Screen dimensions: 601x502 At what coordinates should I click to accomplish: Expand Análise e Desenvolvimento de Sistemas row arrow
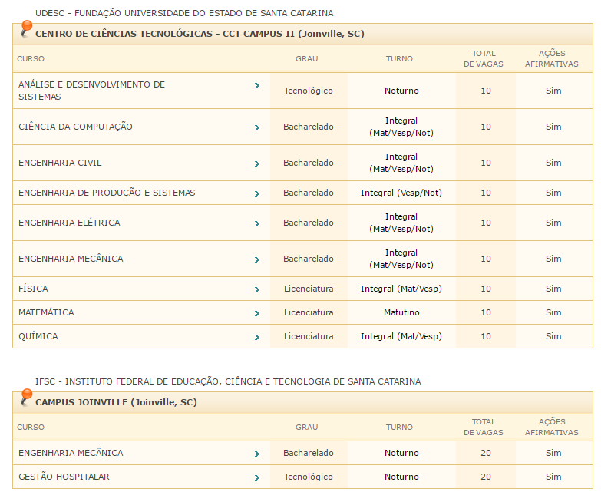pyautogui.click(x=257, y=86)
